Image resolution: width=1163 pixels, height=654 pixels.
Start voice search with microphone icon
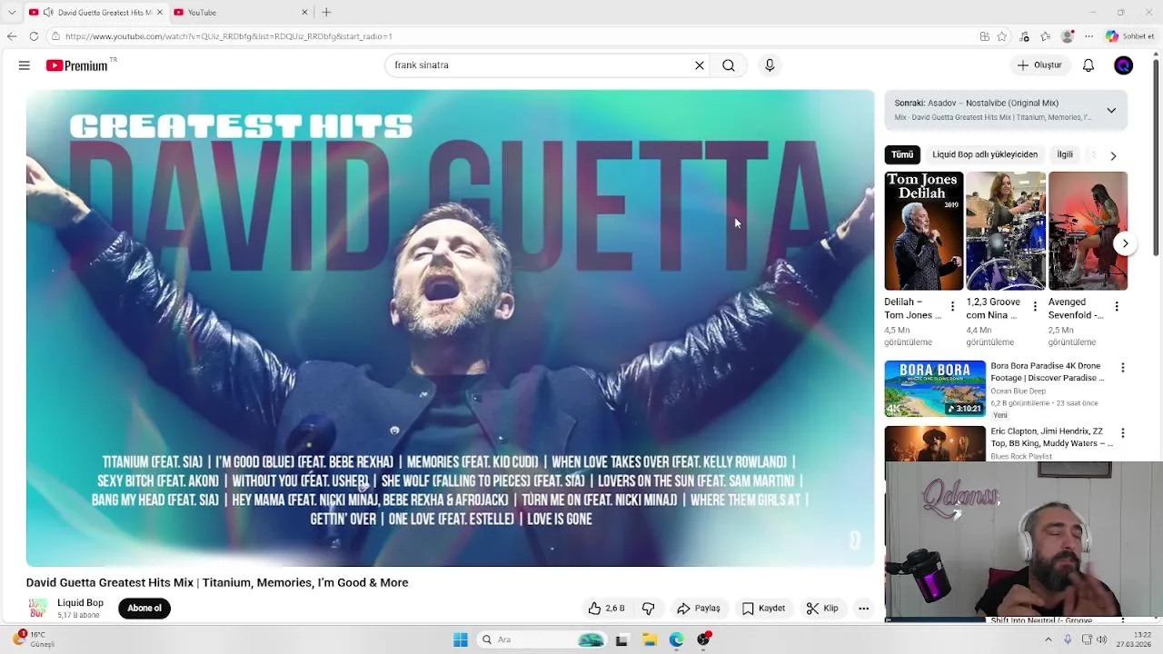pos(770,65)
